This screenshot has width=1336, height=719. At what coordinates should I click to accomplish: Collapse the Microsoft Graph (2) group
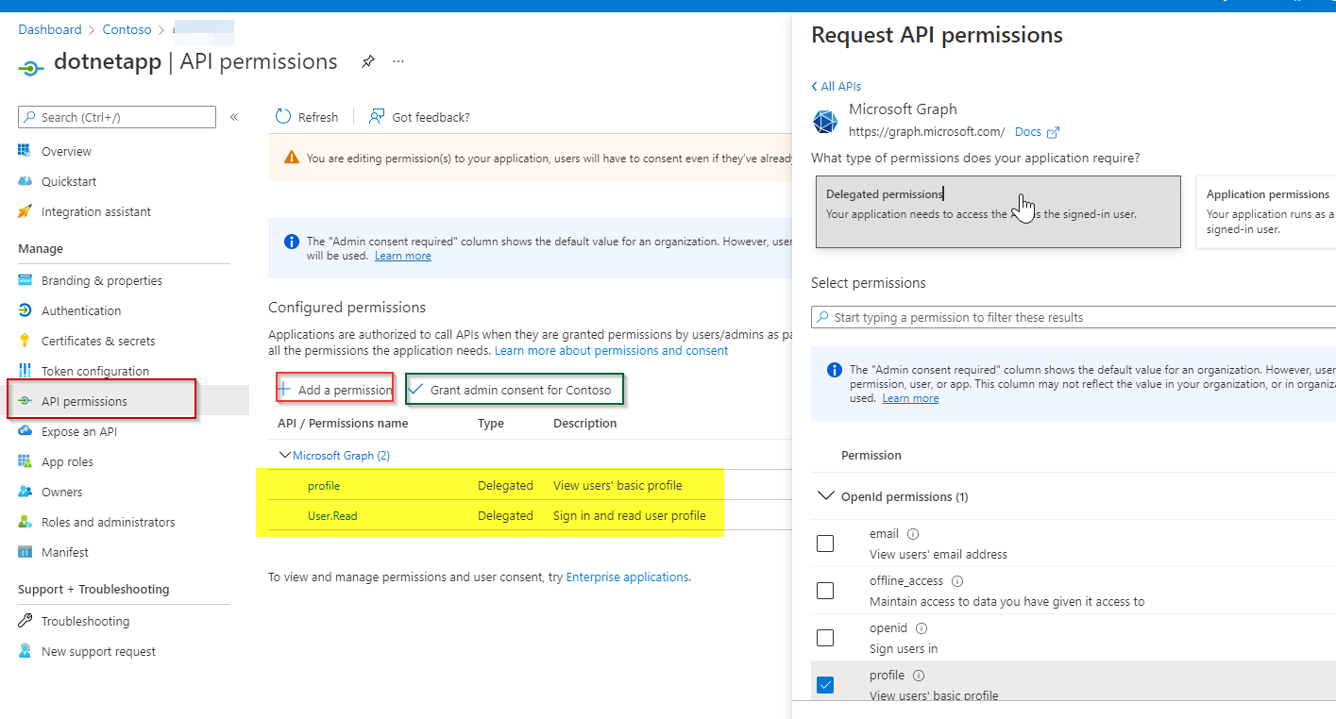(285, 455)
